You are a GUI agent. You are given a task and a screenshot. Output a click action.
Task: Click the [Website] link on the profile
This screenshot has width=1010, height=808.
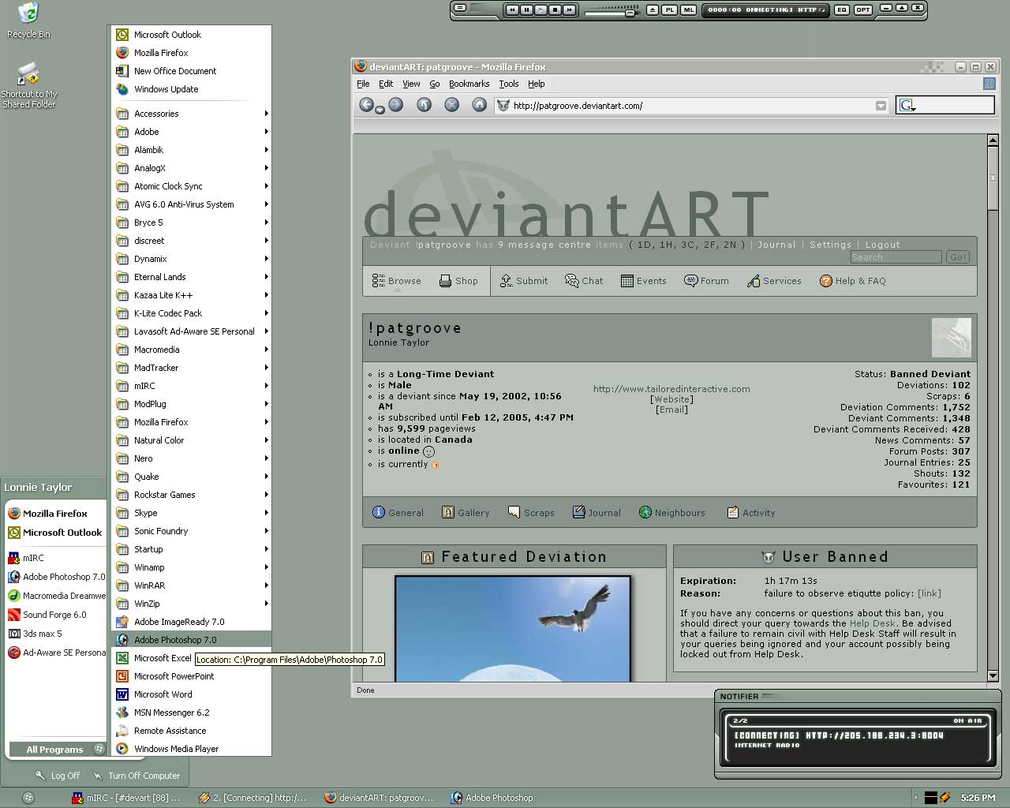(x=671, y=399)
